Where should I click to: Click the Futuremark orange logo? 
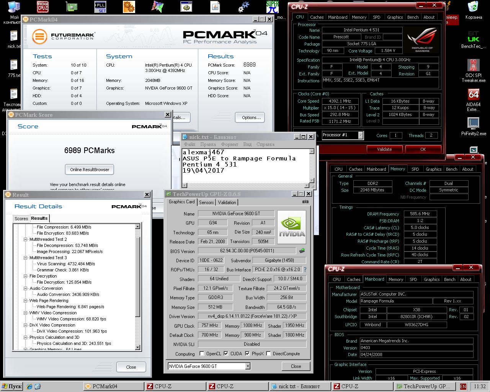pos(39,37)
